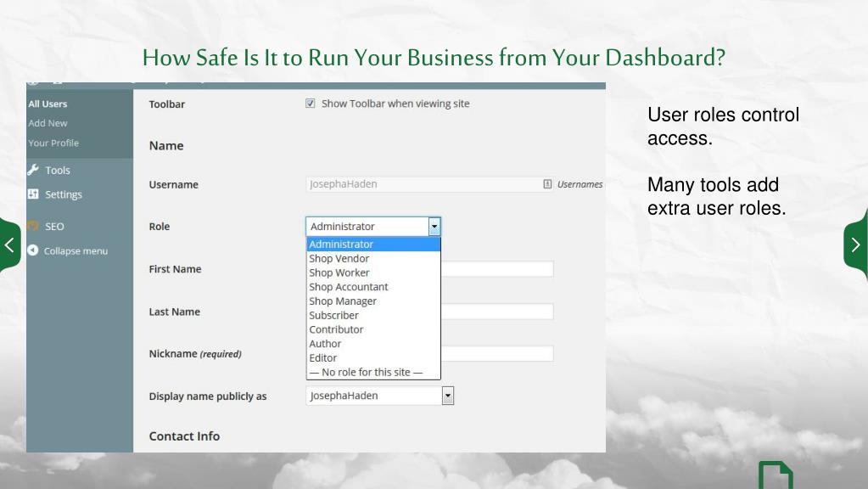Image resolution: width=868 pixels, height=489 pixels.
Task: Click the Settings sliders icon
Action: (x=33, y=194)
